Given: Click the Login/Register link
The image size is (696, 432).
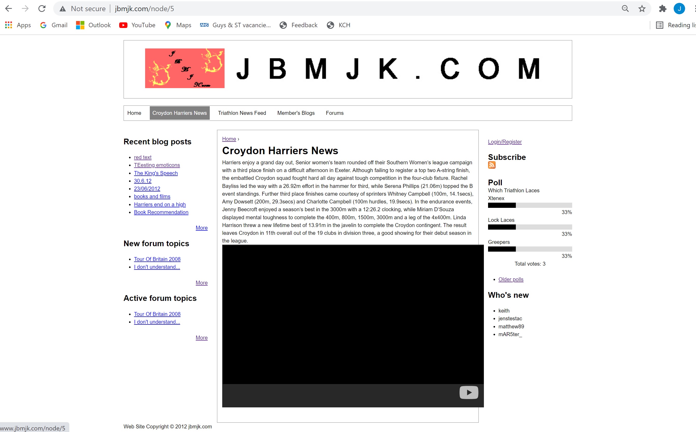Looking at the screenshot, I should pos(505,141).
